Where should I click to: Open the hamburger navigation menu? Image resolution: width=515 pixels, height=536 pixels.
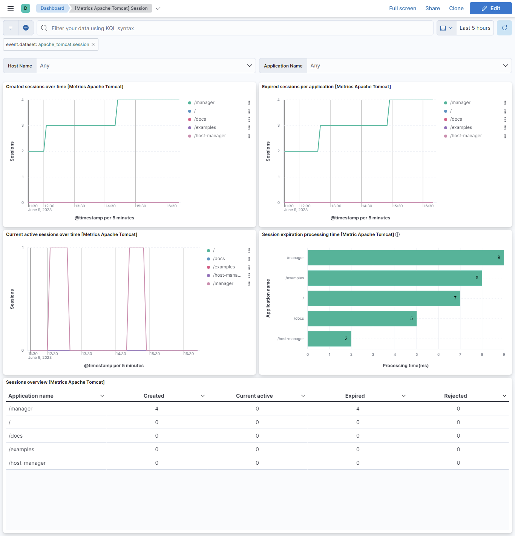(x=11, y=8)
